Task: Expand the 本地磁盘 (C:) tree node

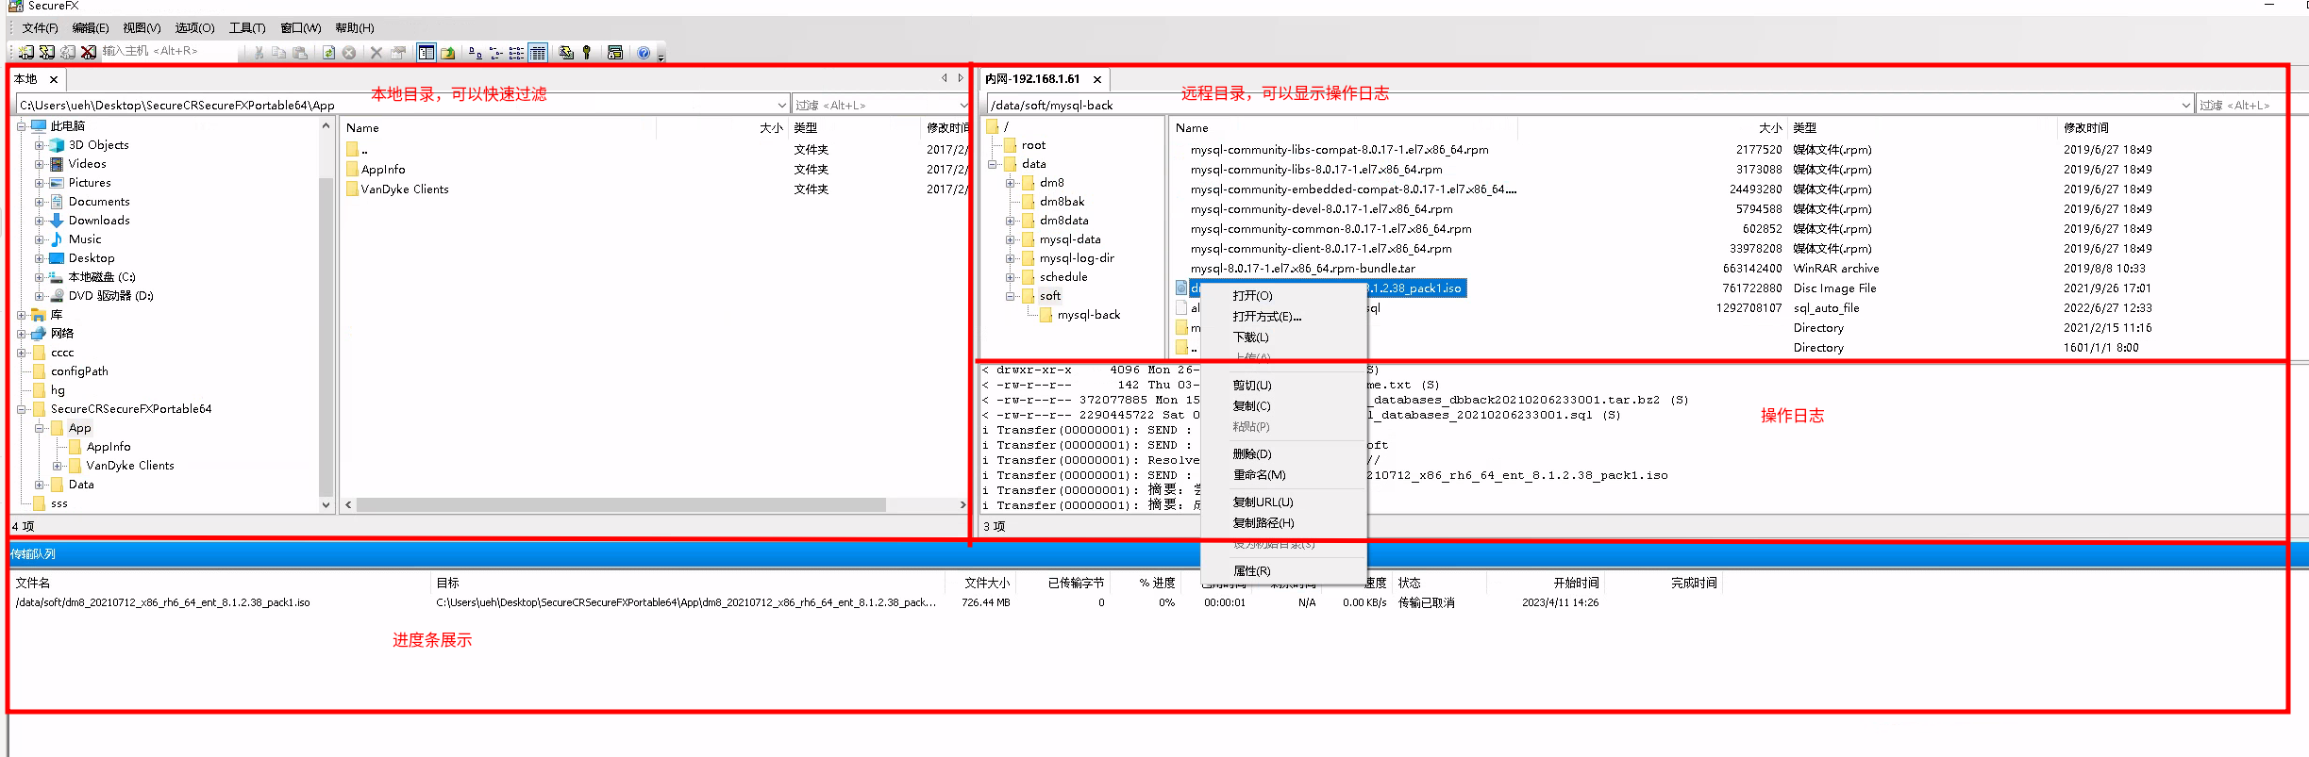Action: 40,277
